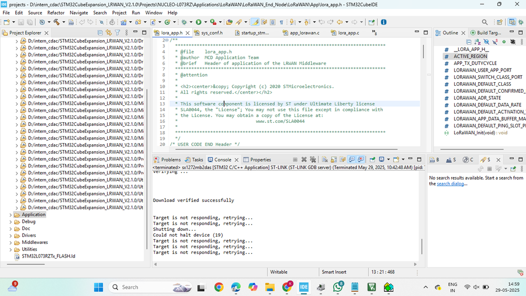Switch to the Debug perspective icon
Image resolution: width=526 pixels, height=296 pixels.
(x=521, y=22)
